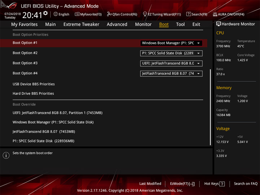Open Boot Option #1 dropdown
The height and width of the screenshot is (195, 260).
[x=171, y=43]
